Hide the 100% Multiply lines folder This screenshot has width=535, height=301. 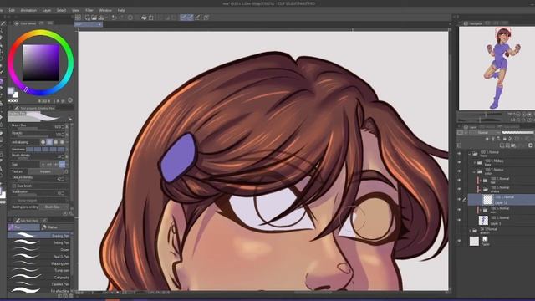pyautogui.click(x=459, y=162)
